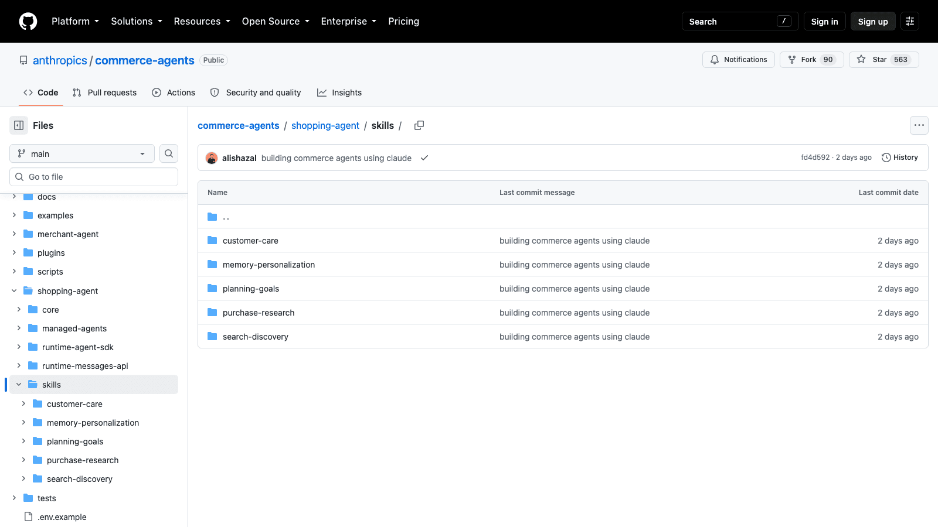This screenshot has height=527, width=938.
Task: Select scripts in the file tree
Action: tap(50, 272)
